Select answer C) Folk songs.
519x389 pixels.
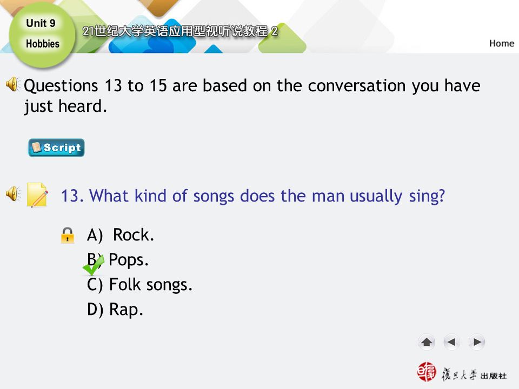pos(139,285)
